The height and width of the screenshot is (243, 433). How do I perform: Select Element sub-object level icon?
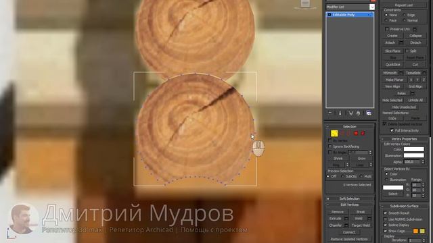363,134
